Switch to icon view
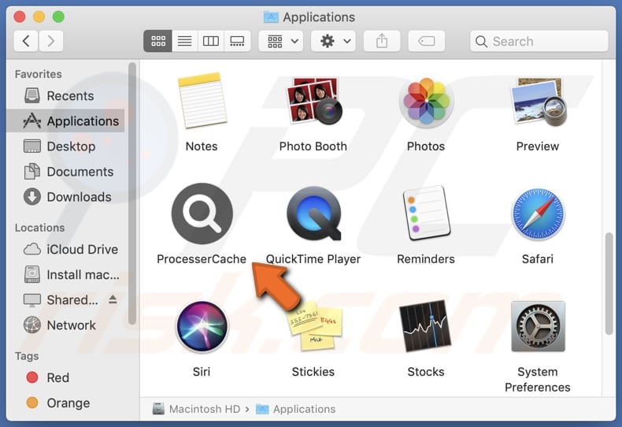The width and height of the screenshot is (622, 427). coord(158,41)
